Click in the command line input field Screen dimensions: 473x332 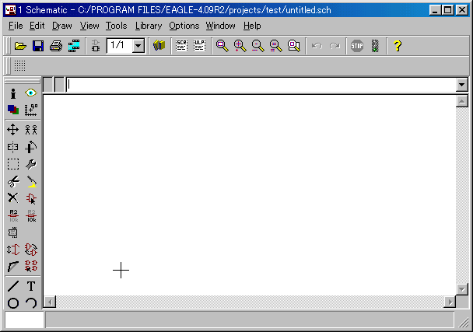coord(261,85)
